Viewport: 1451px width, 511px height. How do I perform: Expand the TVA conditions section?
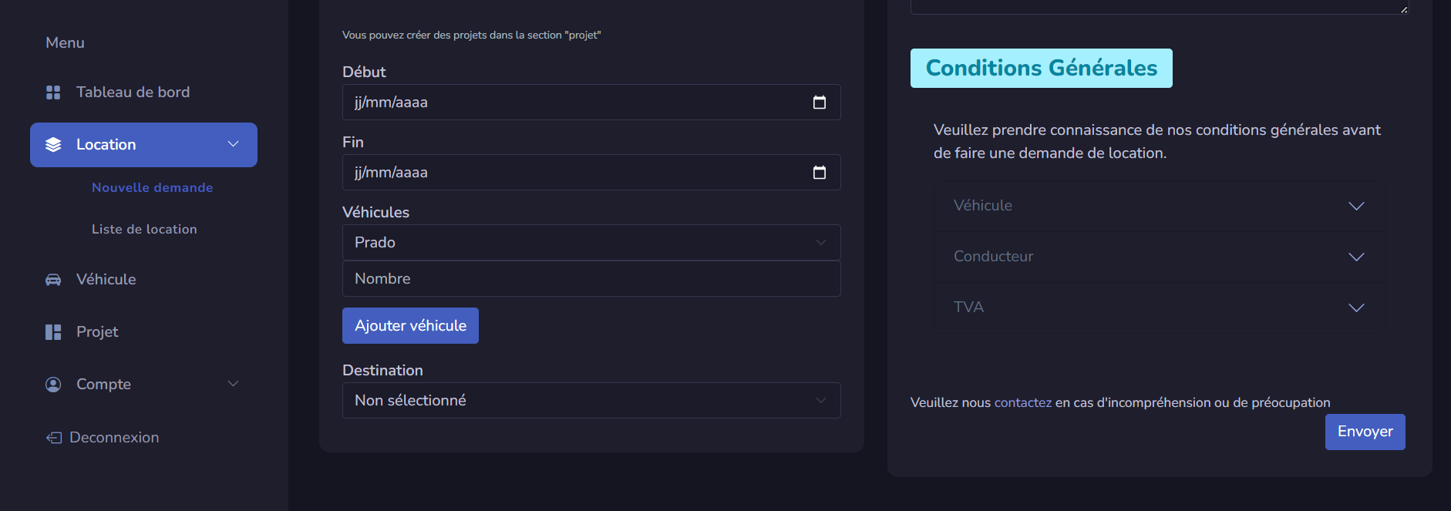click(x=1159, y=308)
